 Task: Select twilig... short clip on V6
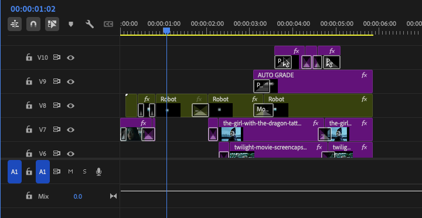coord(350,150)
